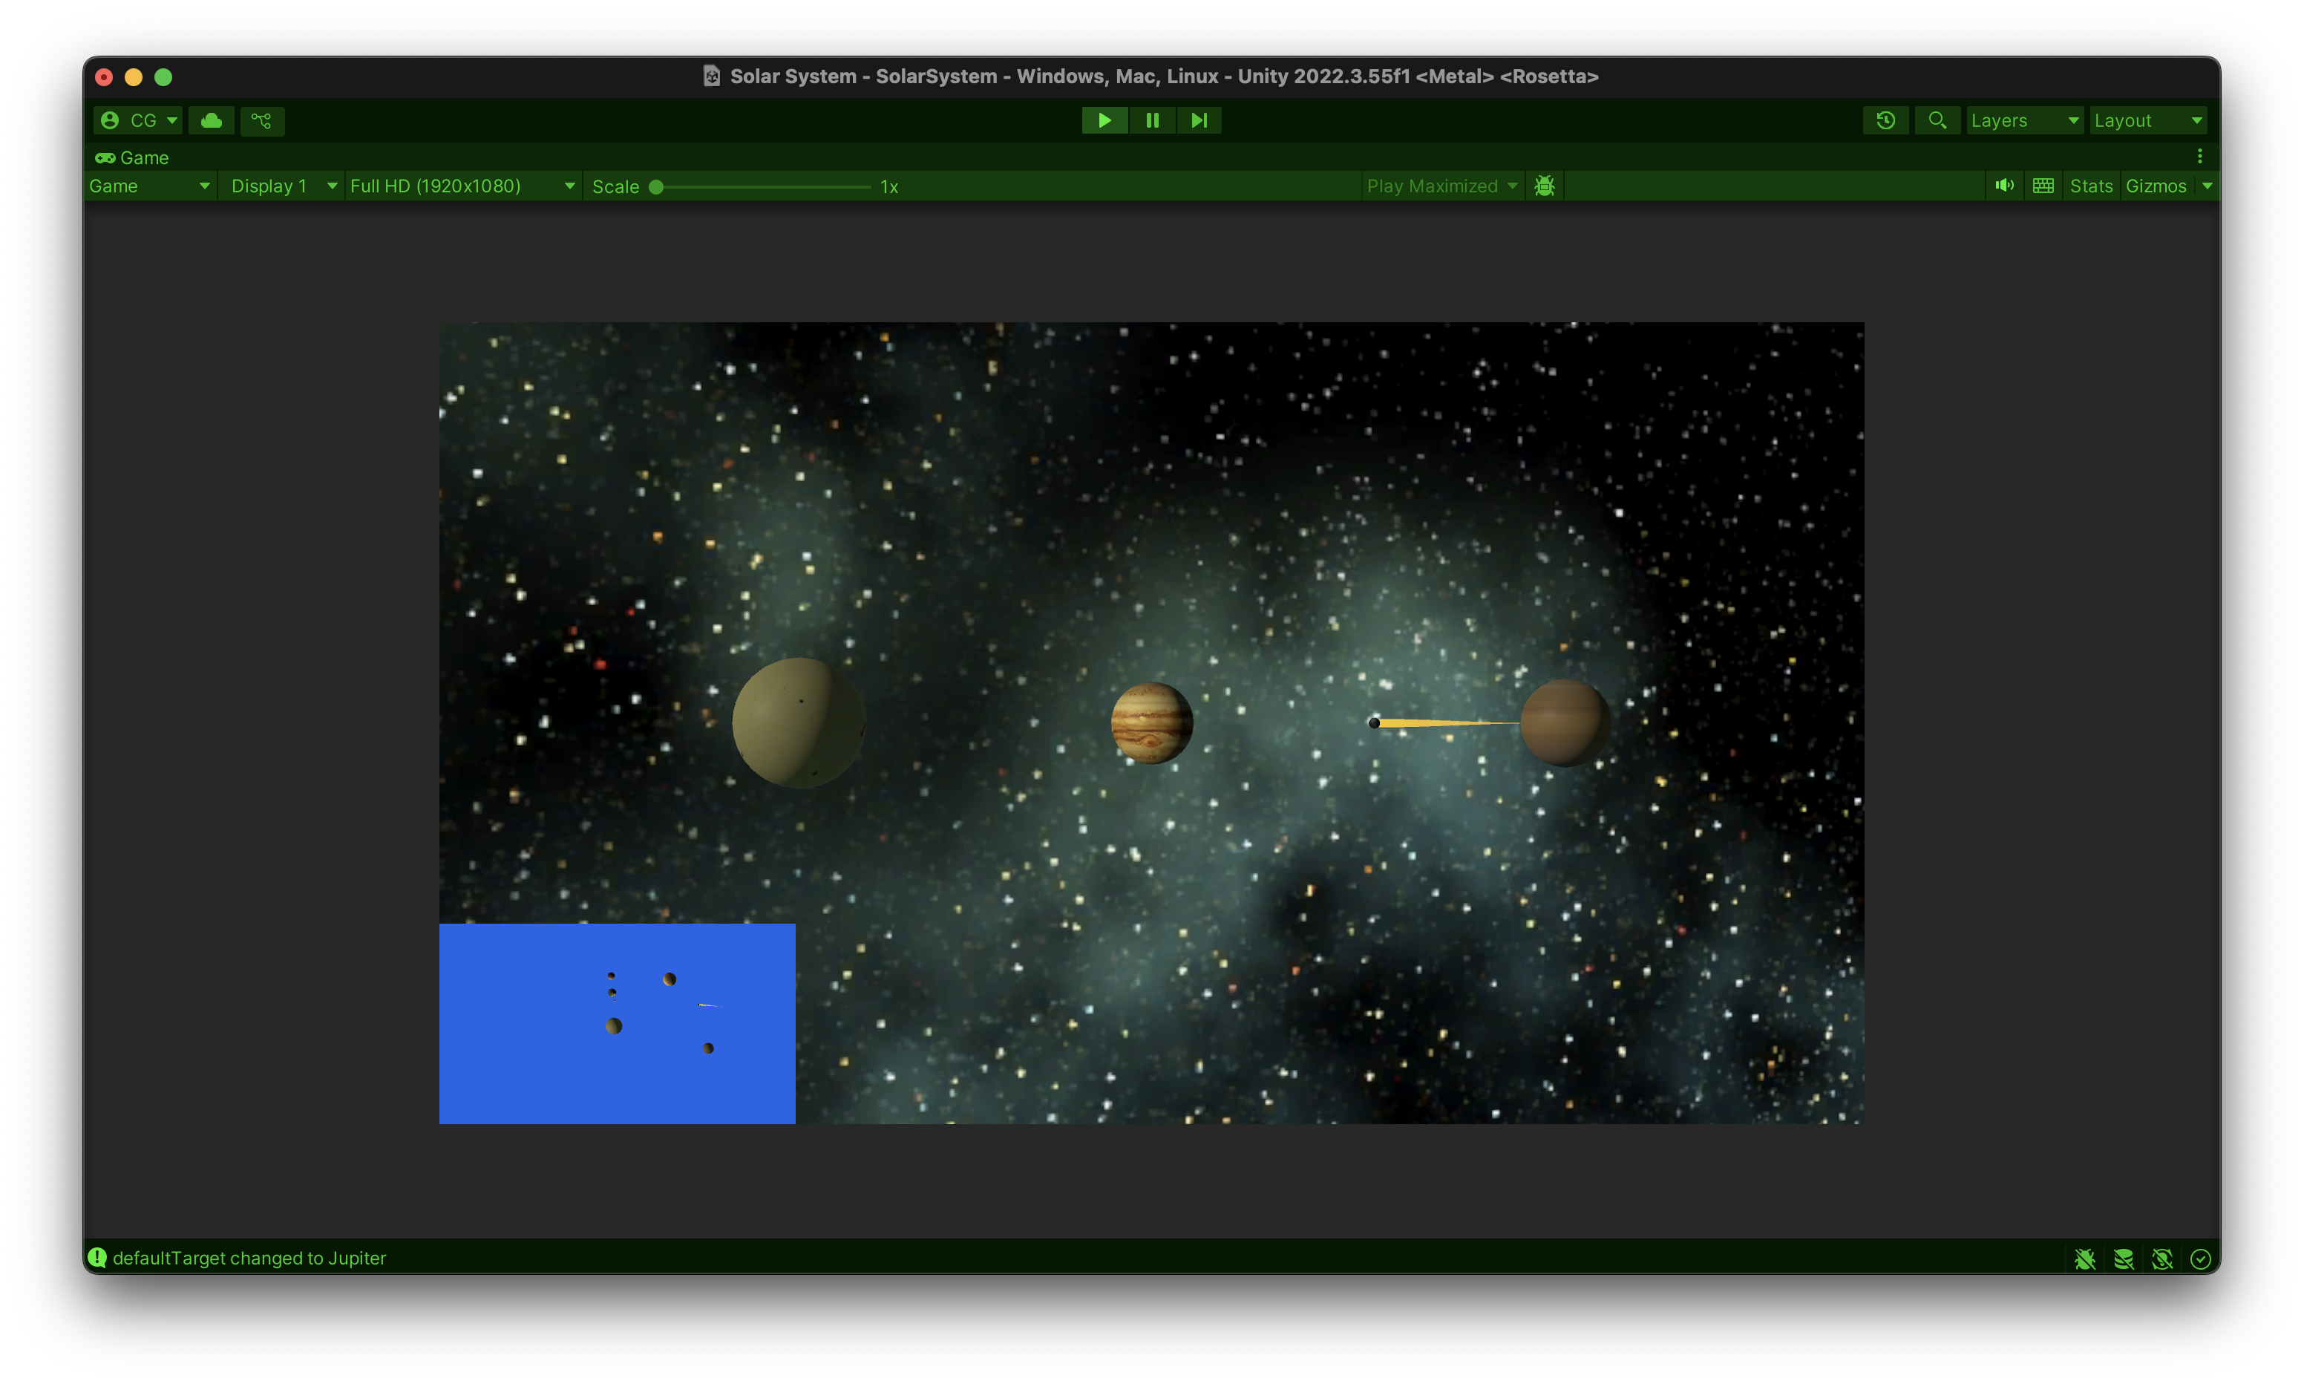Open version control icon
Viewport: 2304px width, 1384px height.
click(x=262, y=120)
